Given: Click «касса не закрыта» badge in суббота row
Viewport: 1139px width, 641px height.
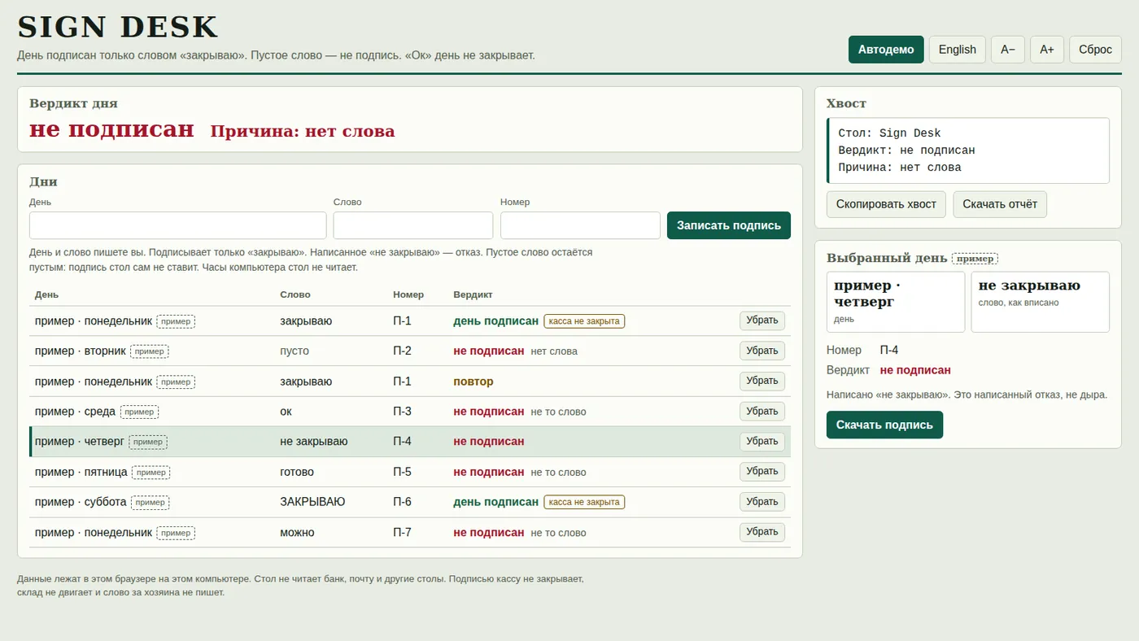Looking at the screenshot, I should point(584,502).
